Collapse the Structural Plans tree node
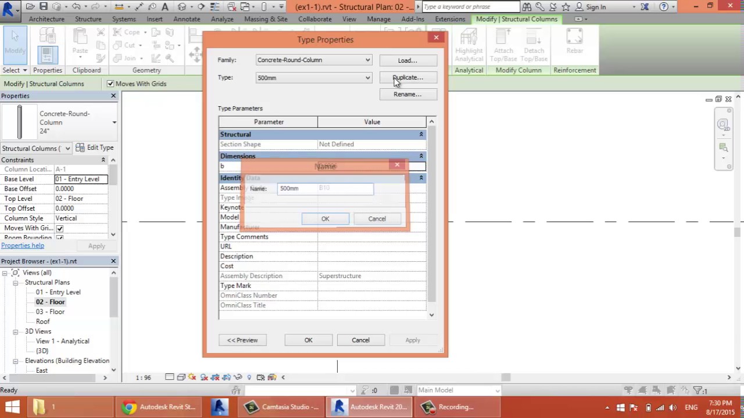 coord(16,283)
